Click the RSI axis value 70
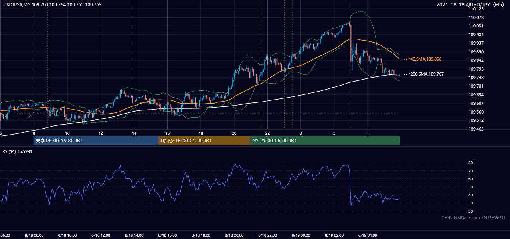Image resolution: width=510 pixels, height=239 pixels. 470,171
